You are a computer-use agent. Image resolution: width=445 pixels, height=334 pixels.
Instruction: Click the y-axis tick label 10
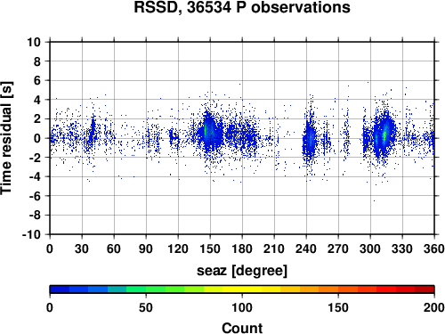point(34,42)
